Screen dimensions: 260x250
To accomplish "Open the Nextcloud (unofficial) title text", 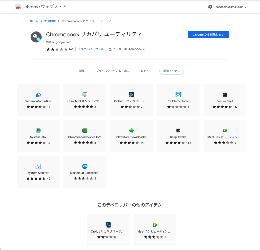I will (85, 173).
